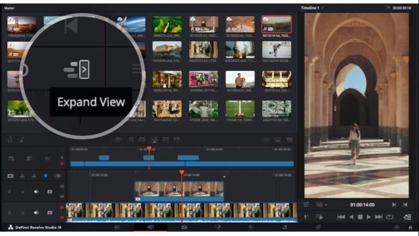Switch to the Fairlight page tab
Image resolution: width=419 pixels, height=236 pixels.
tap(285, 228)
